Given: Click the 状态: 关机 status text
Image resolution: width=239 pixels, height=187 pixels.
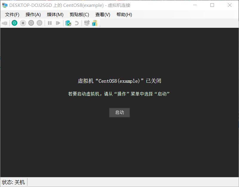Looking at the screenshot, I should click(x=13, y=182).
